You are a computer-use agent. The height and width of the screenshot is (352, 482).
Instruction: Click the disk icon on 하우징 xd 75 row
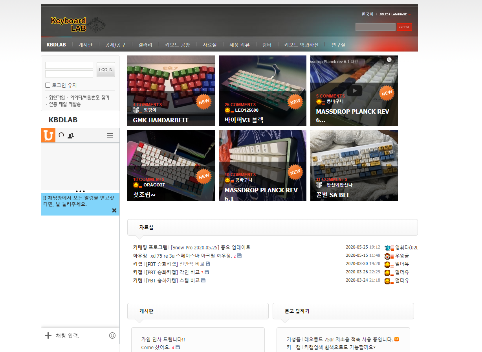coord(239,256)
